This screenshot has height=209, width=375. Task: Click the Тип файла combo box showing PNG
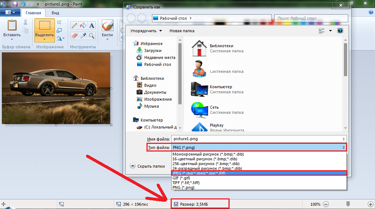point(259,148)
